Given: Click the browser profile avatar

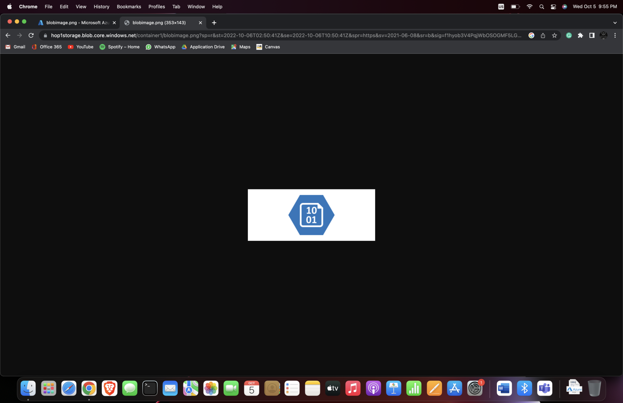Looking at the screenshot, I should [x=604, y=35].
